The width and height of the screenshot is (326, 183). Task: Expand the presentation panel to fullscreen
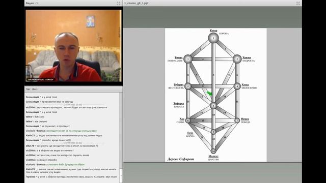pos(298,3)
